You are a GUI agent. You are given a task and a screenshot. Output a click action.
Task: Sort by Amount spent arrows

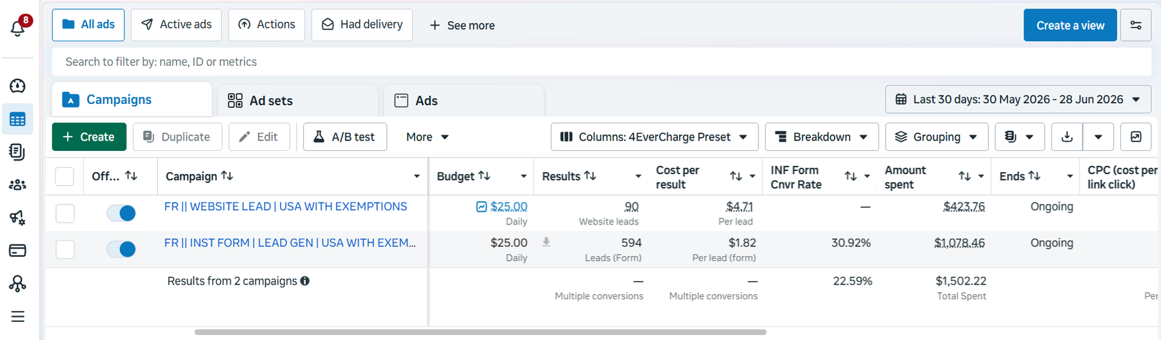(965, 176)
